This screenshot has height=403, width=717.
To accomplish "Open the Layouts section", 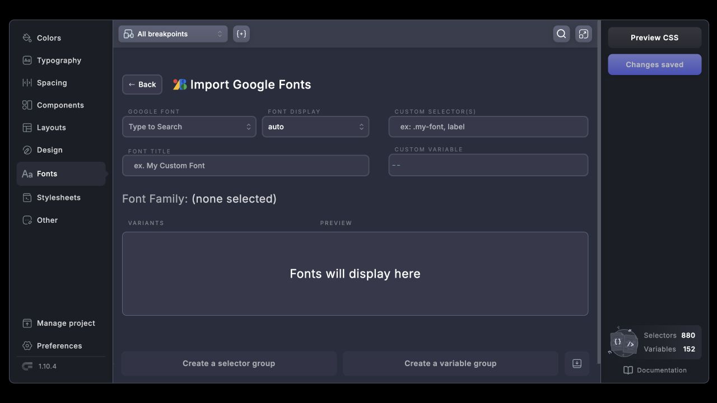I will (x=51, y=127).
